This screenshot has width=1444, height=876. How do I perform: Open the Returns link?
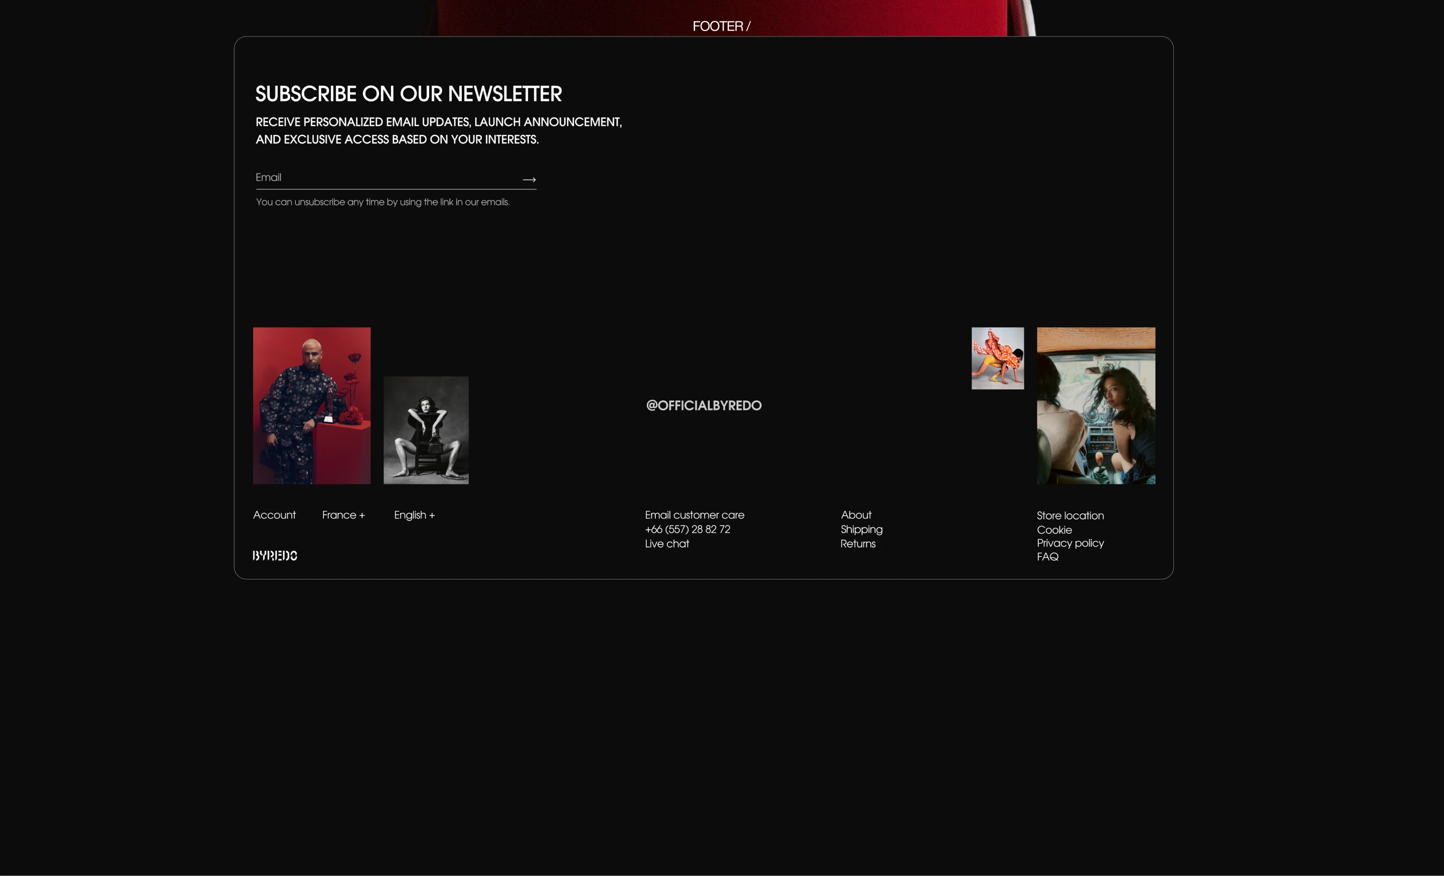coord(857,543)
